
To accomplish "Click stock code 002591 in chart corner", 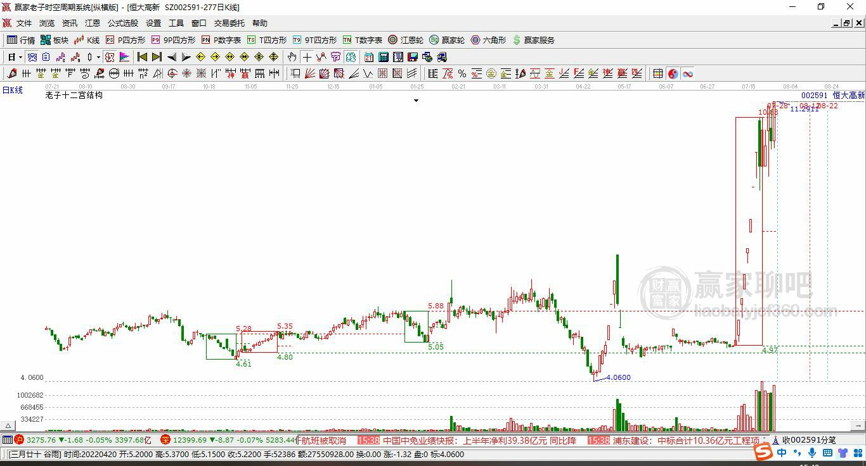I will pos(814,96).
